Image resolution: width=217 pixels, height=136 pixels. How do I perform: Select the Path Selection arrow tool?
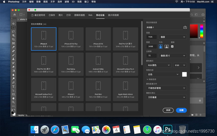(13, 90)
